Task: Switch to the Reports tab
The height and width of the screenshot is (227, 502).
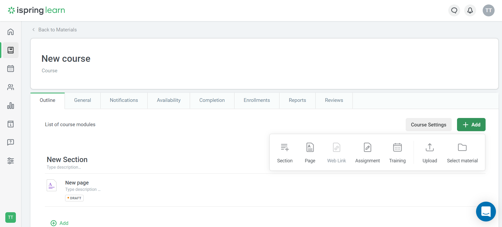Action: coord(297,100)
